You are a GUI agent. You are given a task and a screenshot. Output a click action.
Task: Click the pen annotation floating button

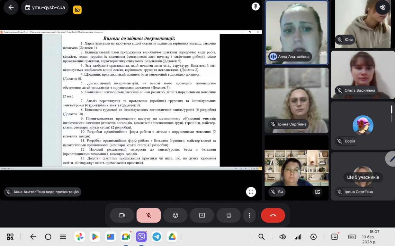click(391, 159)
